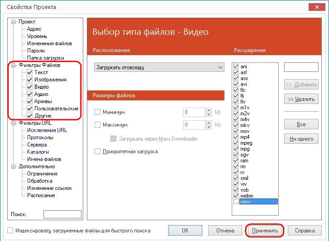The width and height of the screenshot is (329, 241).
Task: Toggle the Видео filter checkbox
Action: pyautogui.click(x=29, y=87)
